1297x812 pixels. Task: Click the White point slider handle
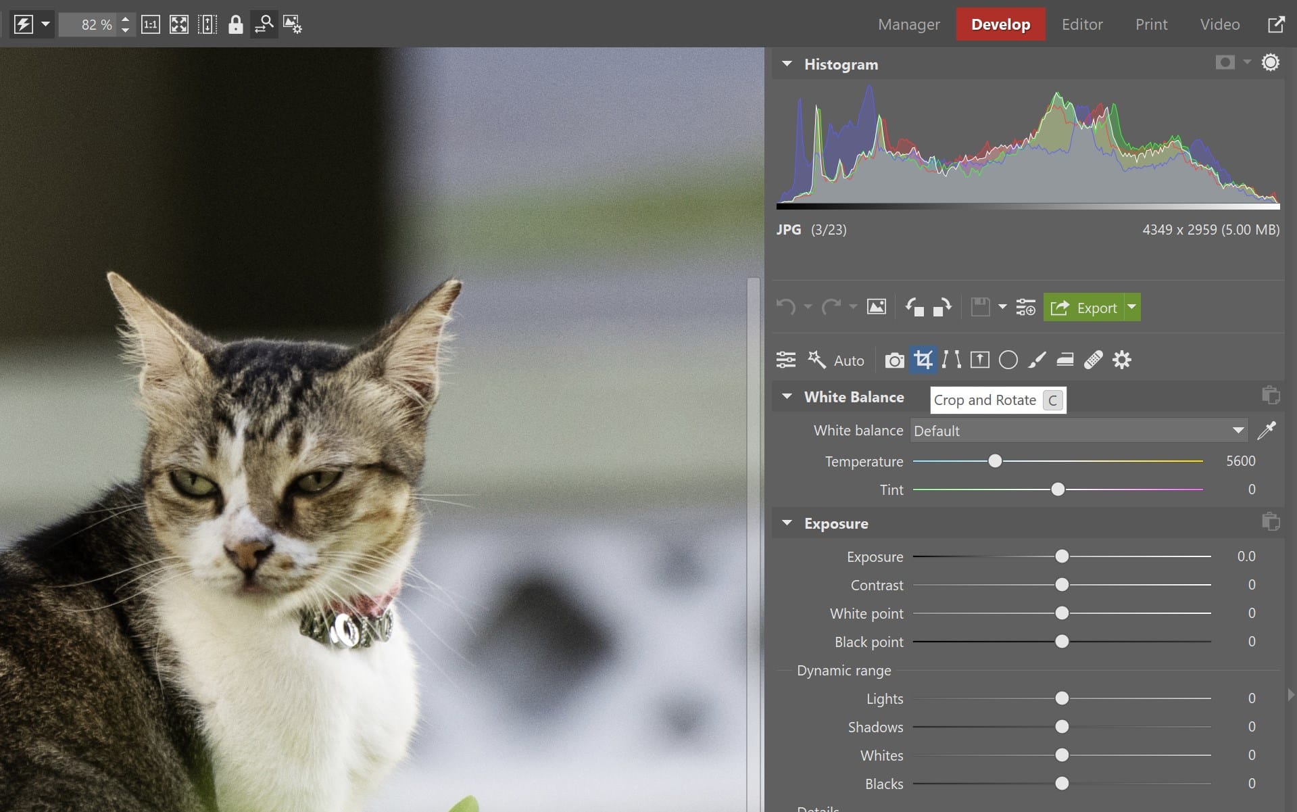tap(1062, 613)
